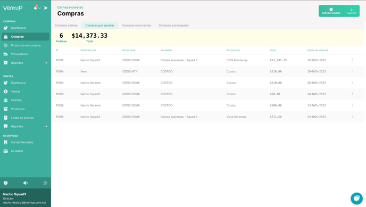This screenshot has width=366, height=207.
Task: Open Proveedores truck icon
Action: tap(6, 54)
